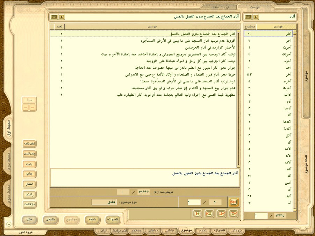
Task: Expand the dropdown arrow next to آثار search box
Action: (x=256, y=17)
